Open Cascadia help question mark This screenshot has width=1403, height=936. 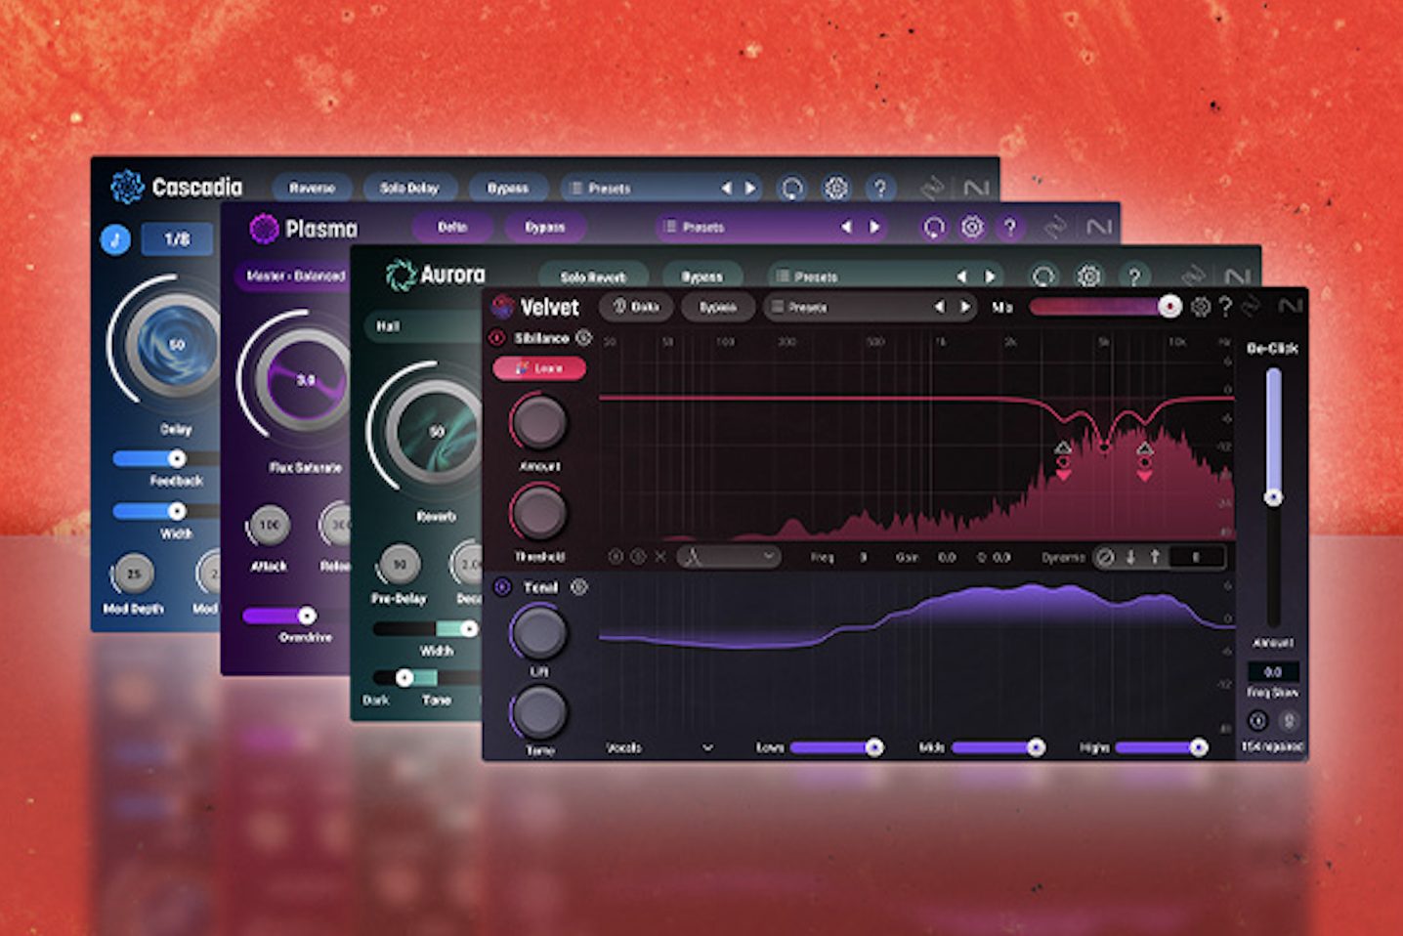(880, 188)
